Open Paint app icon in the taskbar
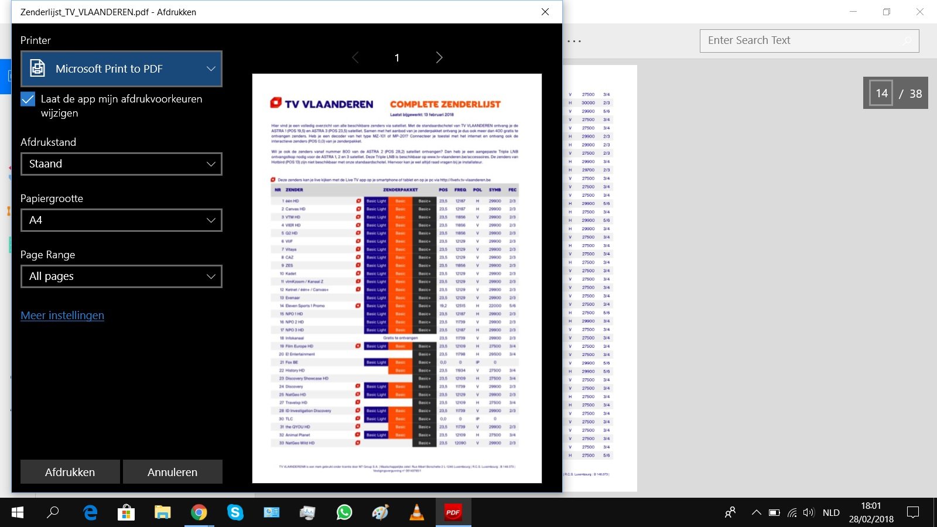 380,513
